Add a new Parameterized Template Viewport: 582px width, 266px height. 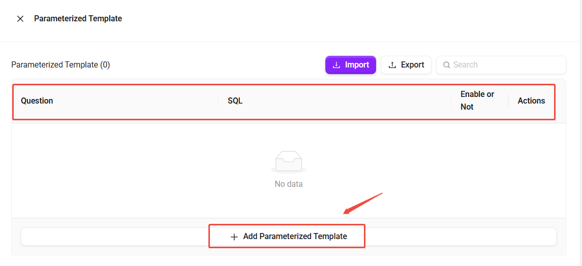point(288,237)
